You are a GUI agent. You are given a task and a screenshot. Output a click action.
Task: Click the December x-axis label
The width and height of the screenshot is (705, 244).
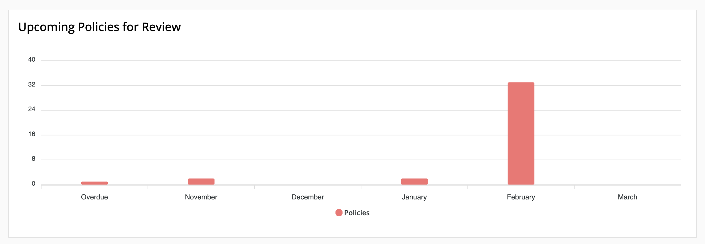308,197
